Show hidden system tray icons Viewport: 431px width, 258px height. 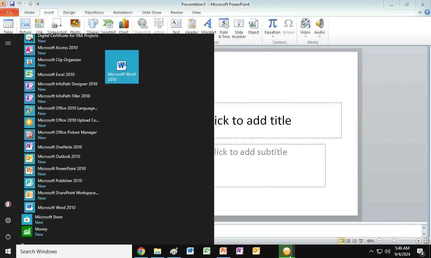371,251
